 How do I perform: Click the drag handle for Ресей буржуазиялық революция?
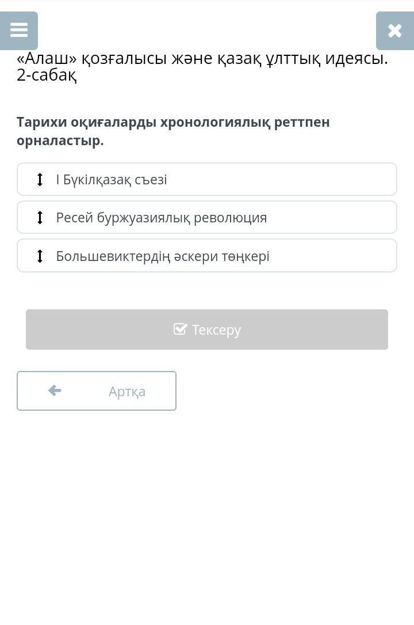point(39,218)
